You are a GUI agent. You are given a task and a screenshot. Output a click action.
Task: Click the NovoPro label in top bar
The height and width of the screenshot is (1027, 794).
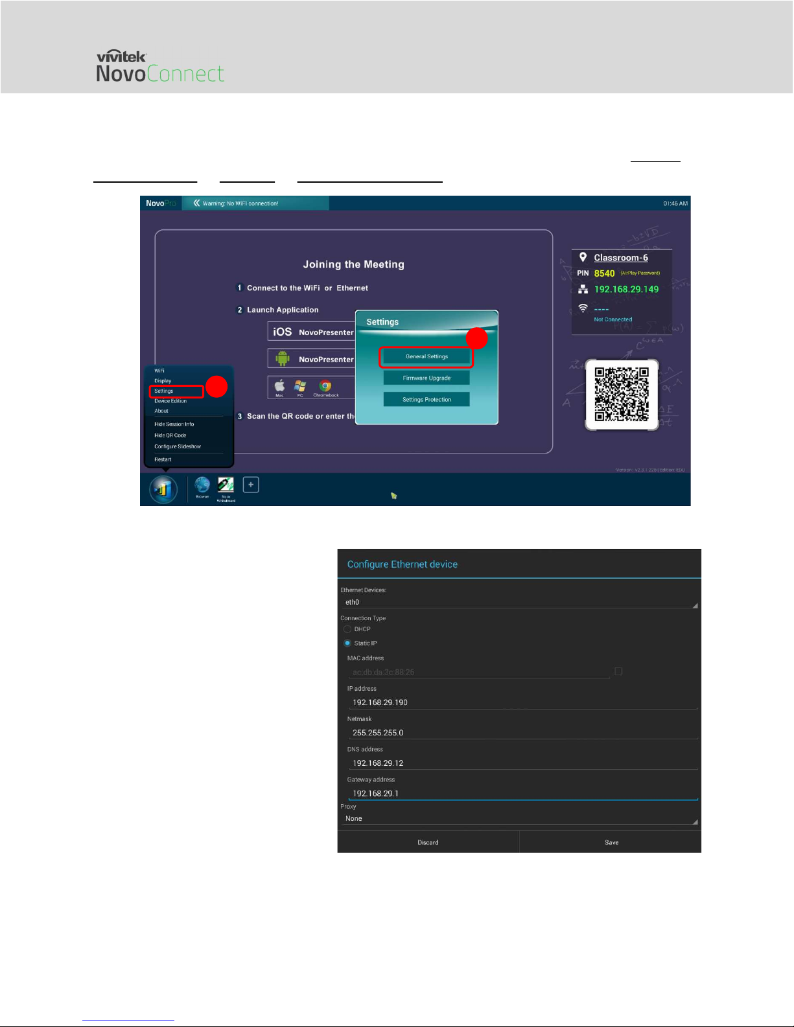[x=161, y=203]
